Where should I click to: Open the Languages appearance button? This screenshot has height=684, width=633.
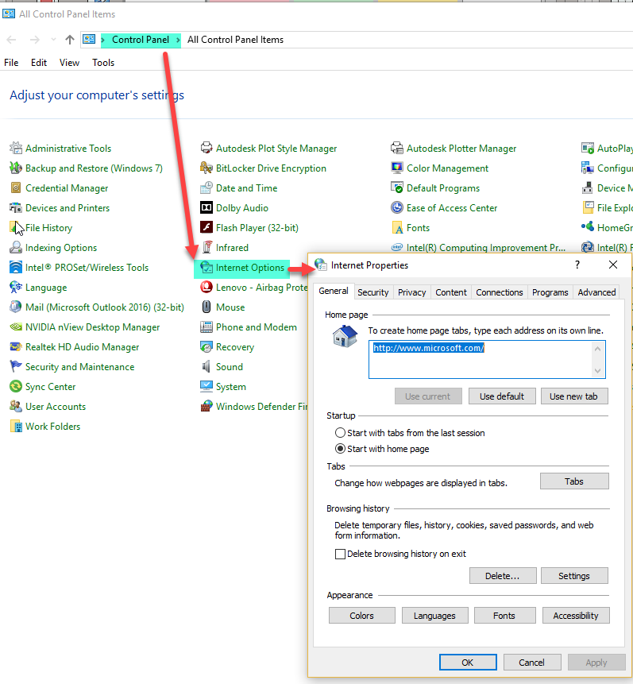[x=434, y=616]
